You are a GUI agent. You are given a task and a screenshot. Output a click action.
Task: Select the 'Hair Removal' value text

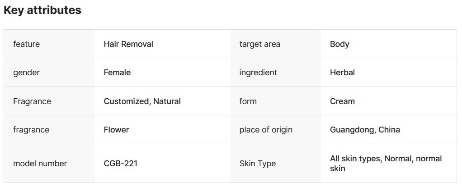pyautogui.click(x=128, y=44)
